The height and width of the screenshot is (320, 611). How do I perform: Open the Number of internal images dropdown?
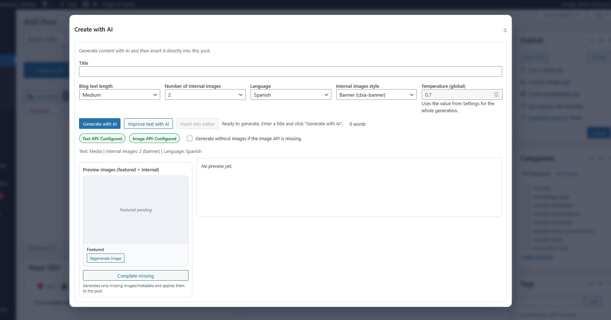(205, 95)
